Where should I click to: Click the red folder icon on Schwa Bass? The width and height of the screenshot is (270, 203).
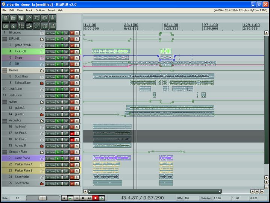(42, 83)
